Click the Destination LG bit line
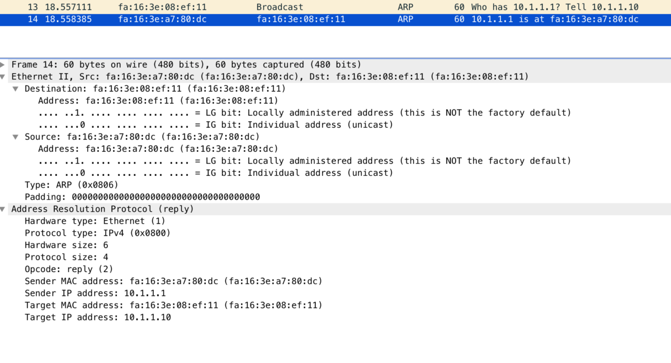The width and height of the screenshot is (671, 363). click(304, 113)
